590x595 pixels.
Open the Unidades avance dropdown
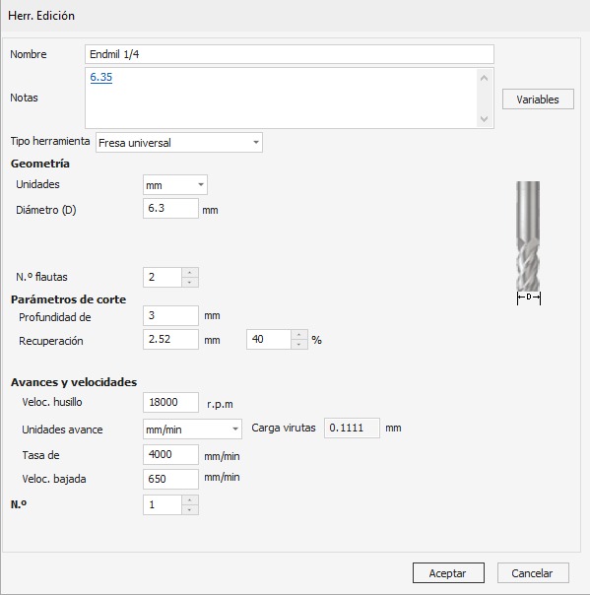point(192,430)
